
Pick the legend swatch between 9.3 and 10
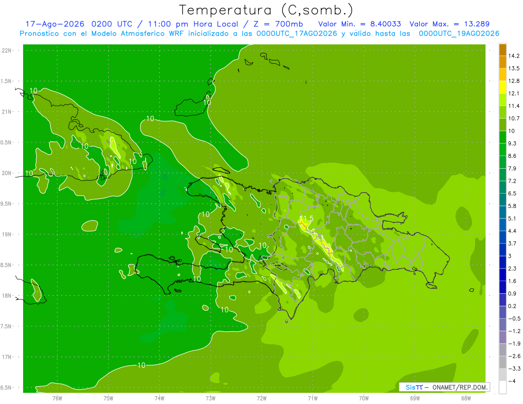click(x=503, y=137)
